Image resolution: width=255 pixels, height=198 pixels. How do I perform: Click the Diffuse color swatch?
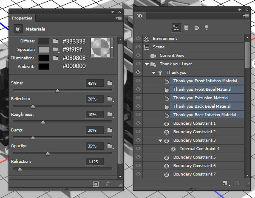click(44, 41)
